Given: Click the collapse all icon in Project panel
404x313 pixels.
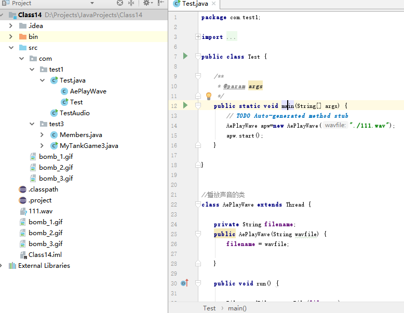Looking at the screenshot, I should coord(131,3).
